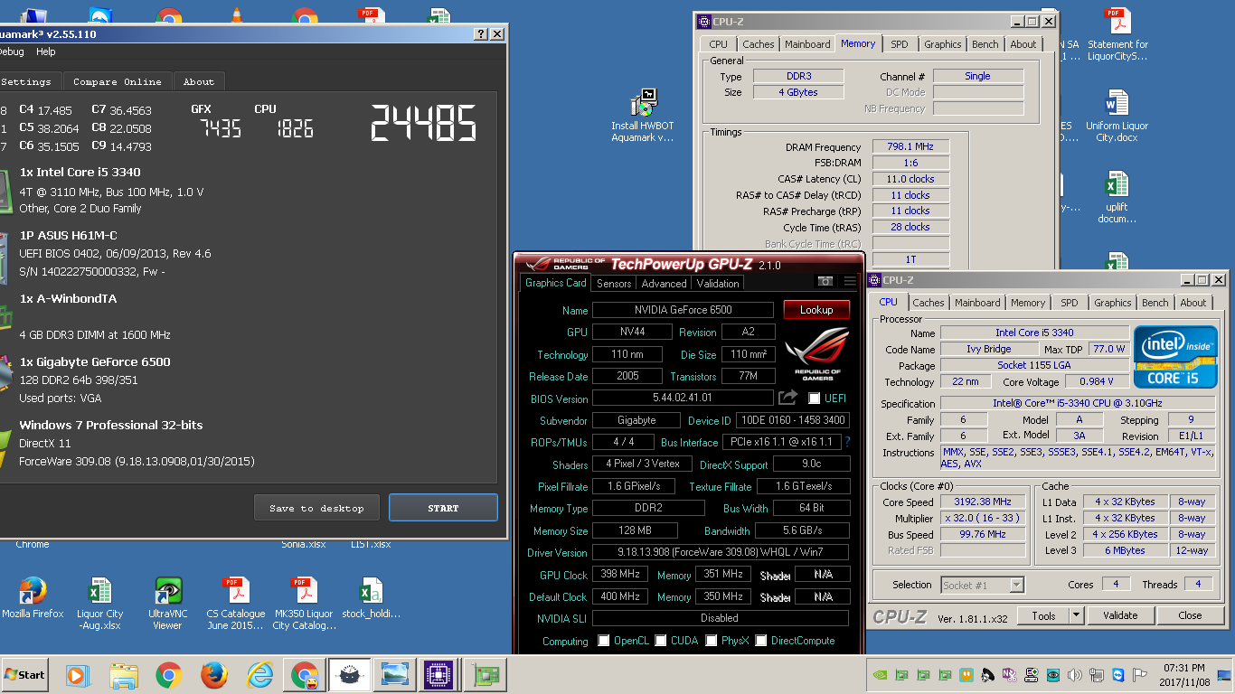Open the About tab in Aquamark
1235x694 pixels.
point(199,81)
